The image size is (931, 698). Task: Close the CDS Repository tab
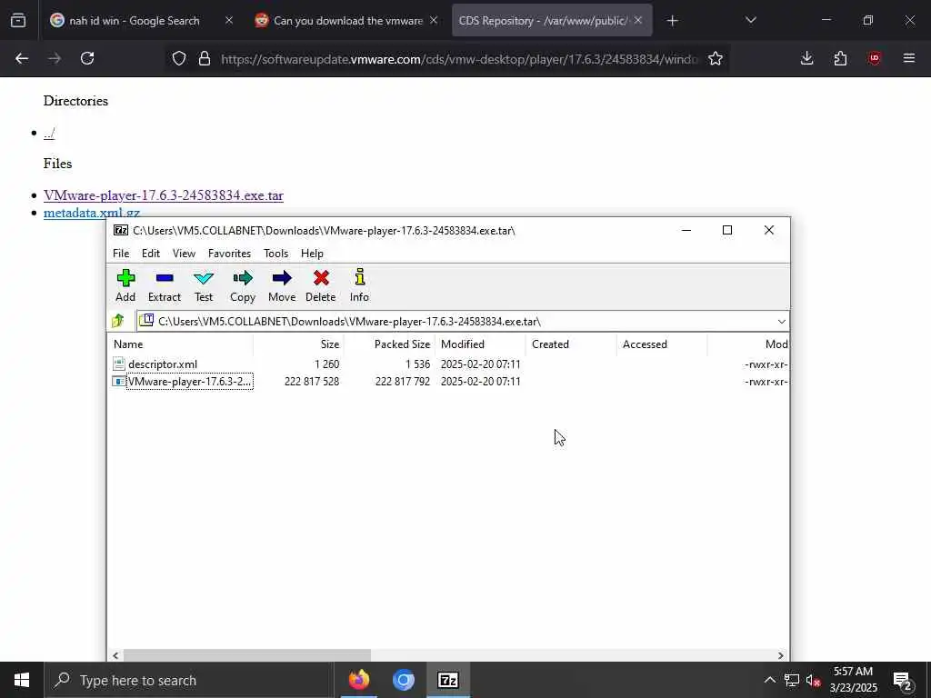[638, 21]
